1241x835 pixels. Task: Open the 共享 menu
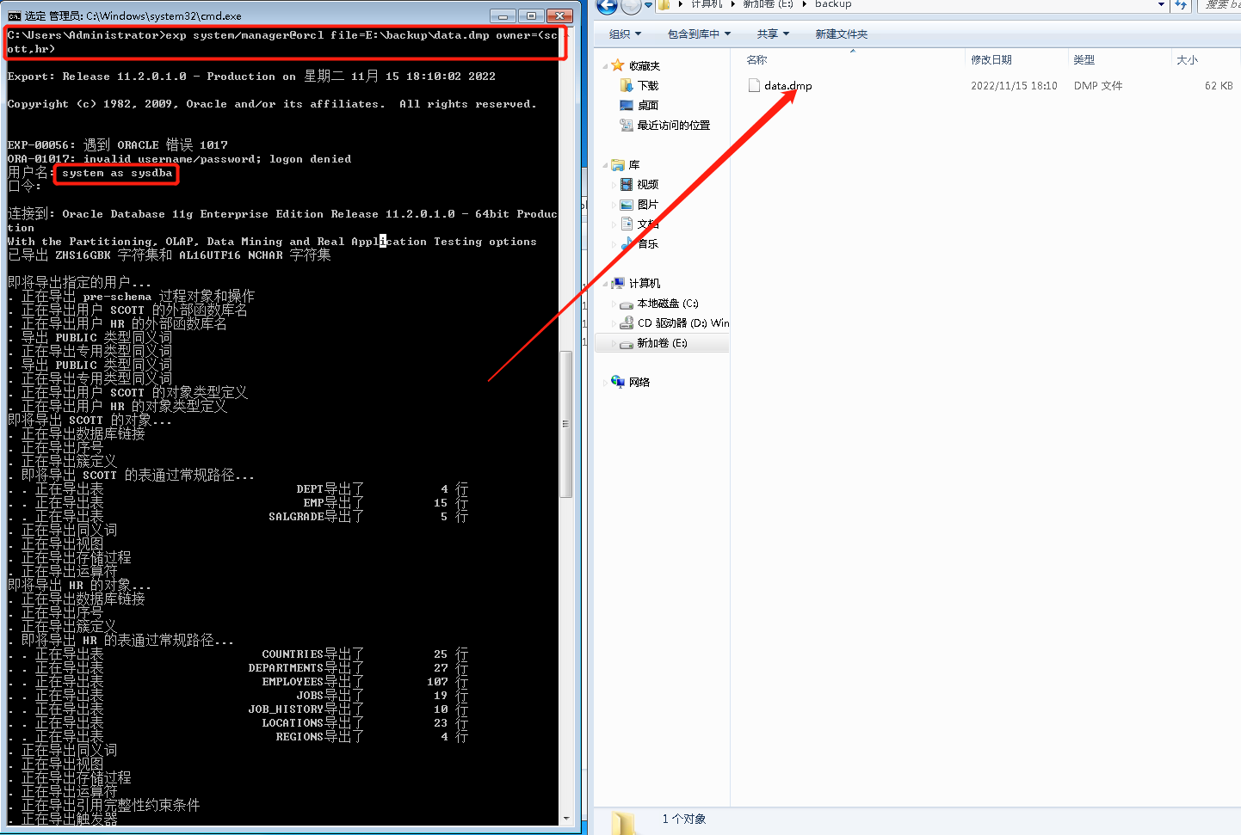(x=773, y=34)
